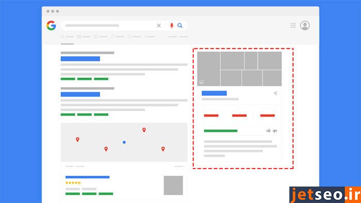This screenshot has height=203, width=361.
Task: Click the middle red button in knowledge panel
Action: (239, 115)
